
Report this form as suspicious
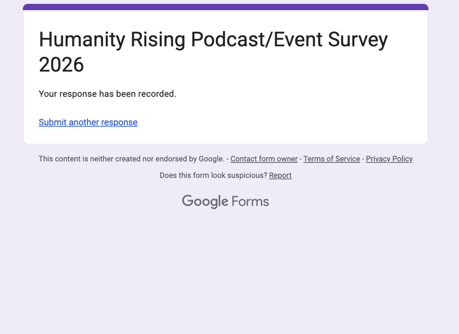pos(280,175)
